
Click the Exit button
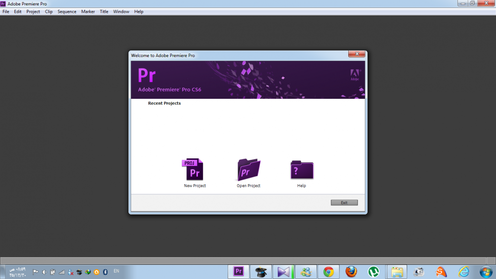coord(344,203)
